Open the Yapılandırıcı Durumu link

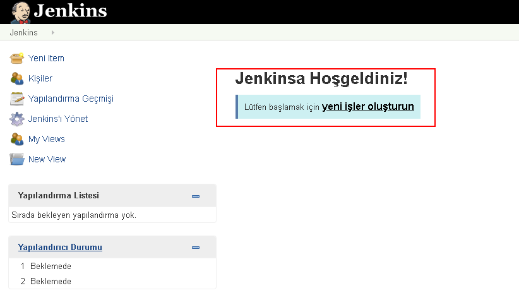point(60,248)
